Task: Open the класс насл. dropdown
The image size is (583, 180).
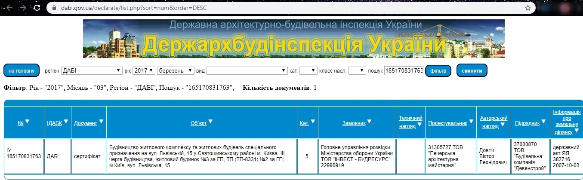Action: pos(357,70)
